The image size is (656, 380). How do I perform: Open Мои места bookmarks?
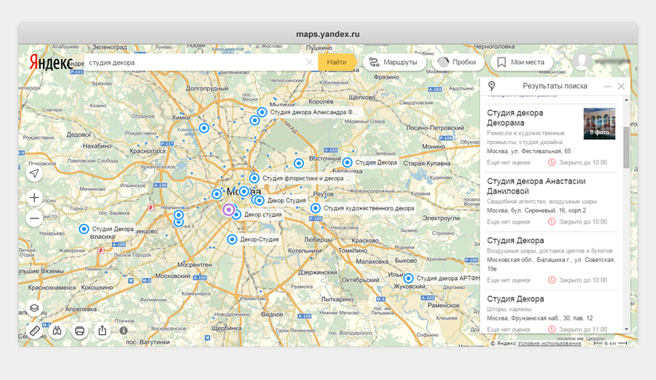pyautogui.click(x=520, y=63)
